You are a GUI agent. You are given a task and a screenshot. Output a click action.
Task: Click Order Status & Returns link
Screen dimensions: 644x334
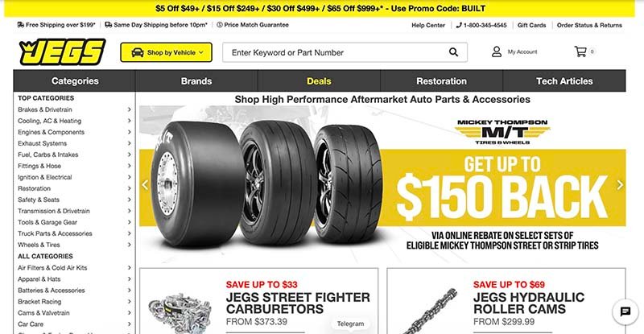[589, 25]
